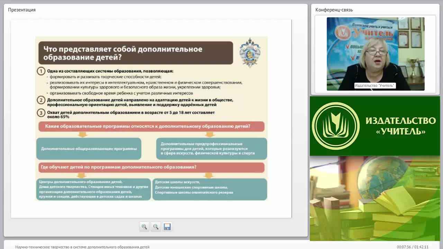Click the Детские школы искусств teal box
Image resolution: width=443 pixels, height=249 pixels.
coord(209,189)
